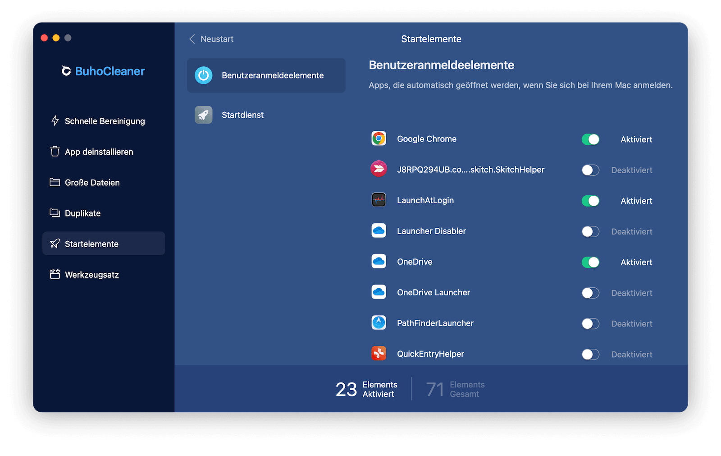Image resolution: width=721 pixels, height=456 pixels.
Task: Click the OneDrive Launcher item name
Action: pyautogui.click(x=434, y=292)
